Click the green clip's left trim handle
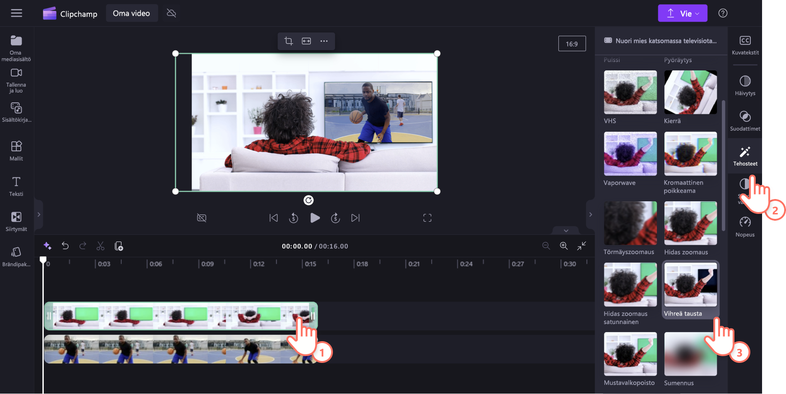The height and width of the screenshot is (394, 786). tap(49, 316)
